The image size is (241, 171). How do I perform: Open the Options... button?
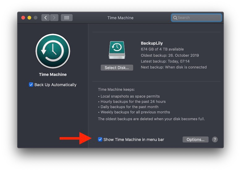tap(195, 140)
